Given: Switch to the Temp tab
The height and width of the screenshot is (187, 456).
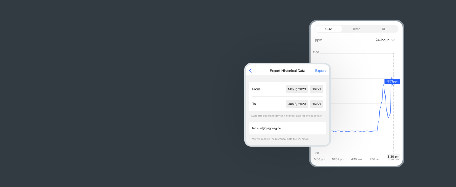Looking at the screenshot, I should (x=356, y=29).
